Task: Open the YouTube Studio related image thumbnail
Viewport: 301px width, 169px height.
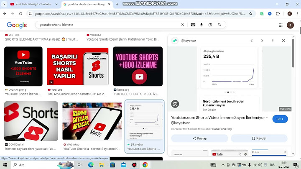Action: click(x=230, y=153)
